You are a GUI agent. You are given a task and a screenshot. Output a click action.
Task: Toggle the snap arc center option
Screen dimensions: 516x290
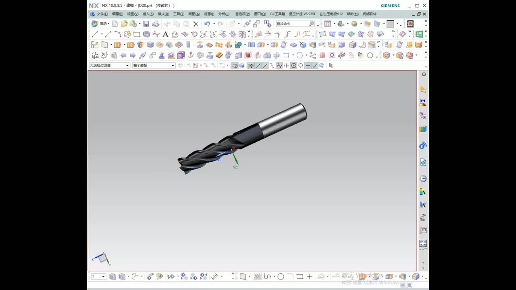point(293,65)
